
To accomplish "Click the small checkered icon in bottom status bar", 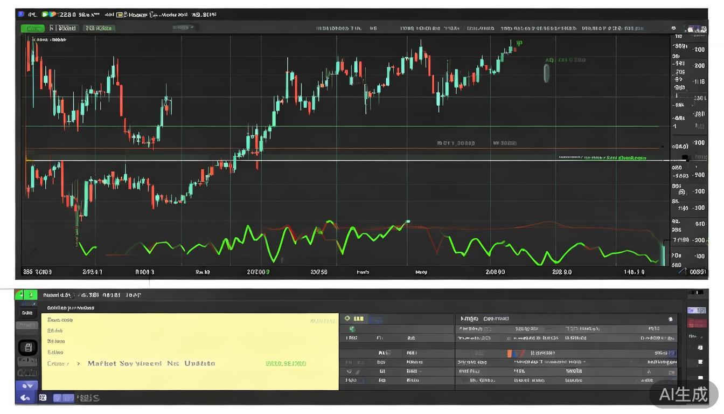I will coord(43,398).
